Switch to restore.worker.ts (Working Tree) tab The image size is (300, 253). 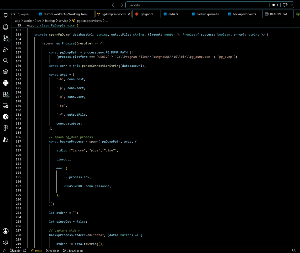[65, 14]
